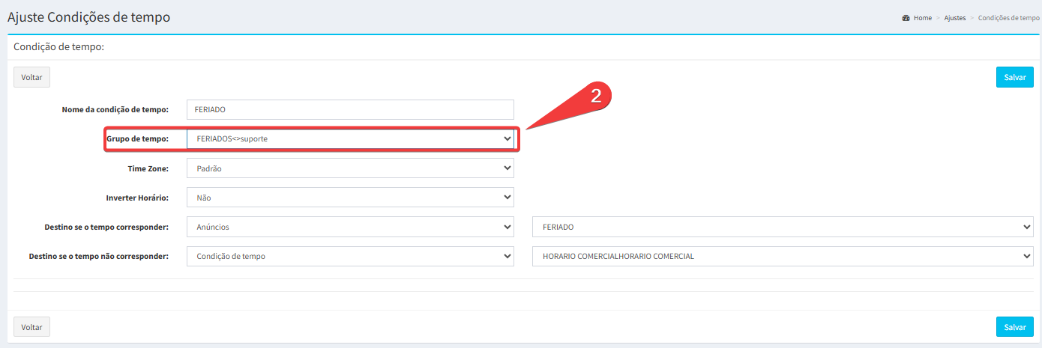This screenshot has width=1042, height=348.
Task: Click the Condições de tempo breadcrumb
Action: click(x=1008, y=18)
